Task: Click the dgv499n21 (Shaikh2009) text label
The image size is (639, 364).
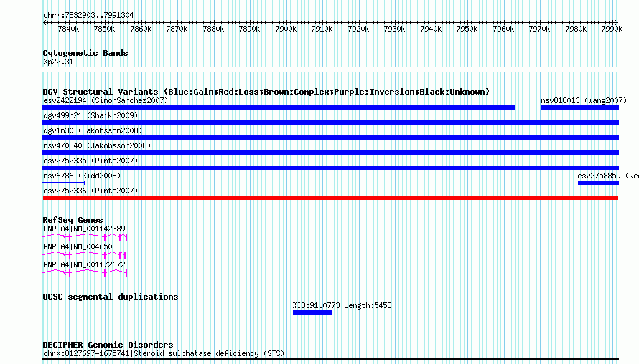Action: [x=90, y=115]
